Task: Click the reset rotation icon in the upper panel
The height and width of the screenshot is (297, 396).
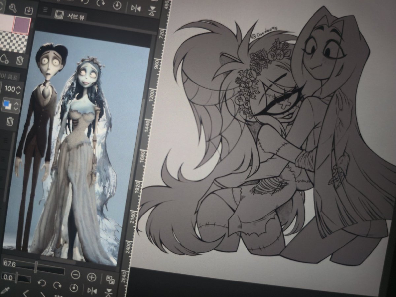Action: (117, 6)
